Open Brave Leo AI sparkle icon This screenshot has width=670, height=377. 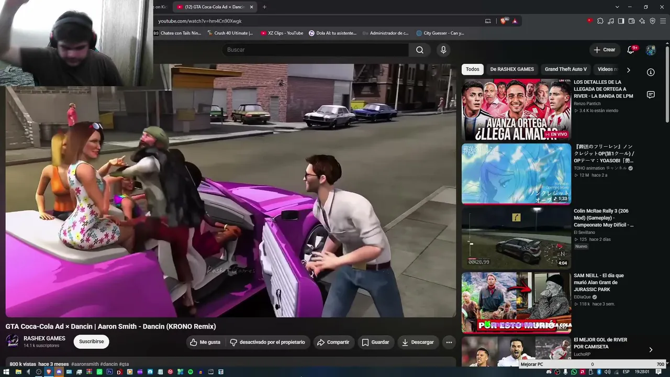pos(642,21)
